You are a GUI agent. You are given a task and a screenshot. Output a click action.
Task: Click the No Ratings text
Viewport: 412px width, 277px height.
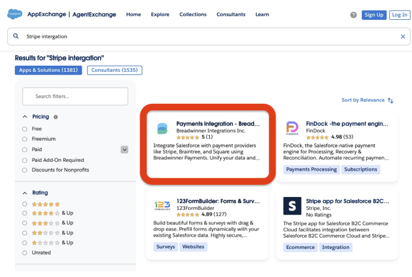[319, 215]
